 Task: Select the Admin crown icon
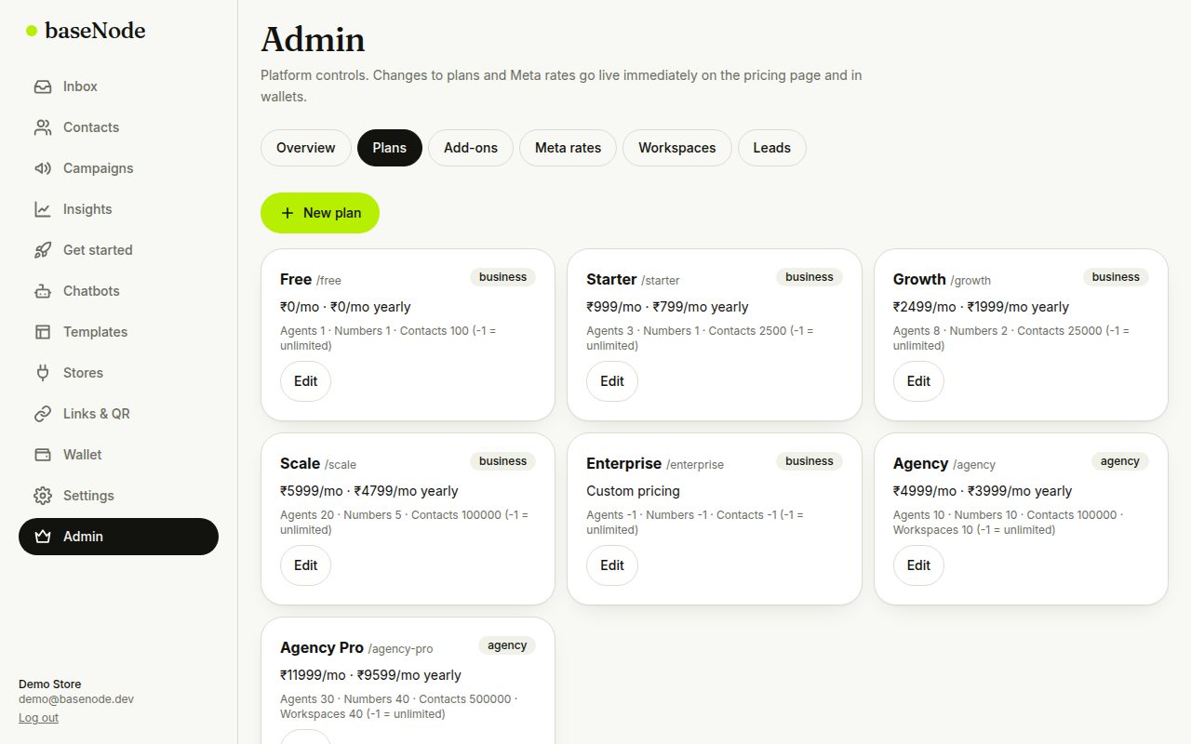43,537
